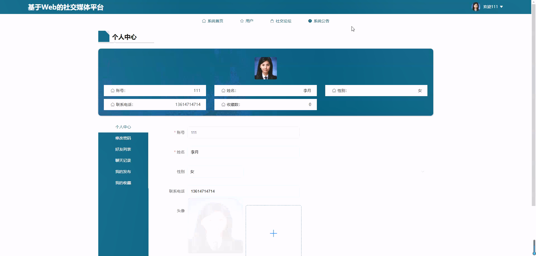This screenshot has height=256, width=536.
Task: Click the 李月 value in 姓名 card
Action: (x=307, y=91)
